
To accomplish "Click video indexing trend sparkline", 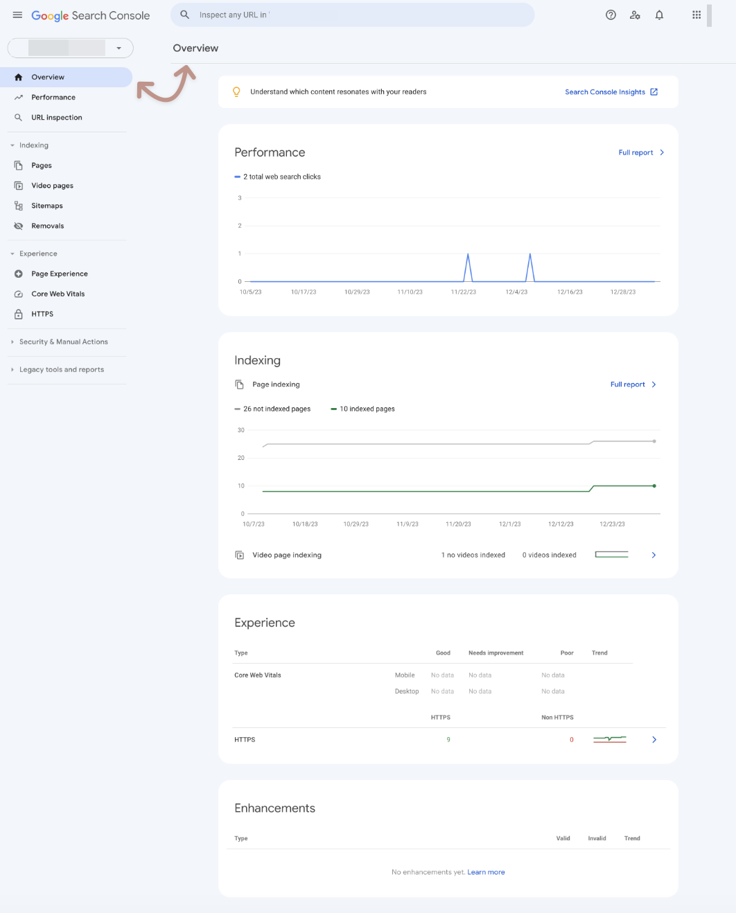I will [612, 554].
